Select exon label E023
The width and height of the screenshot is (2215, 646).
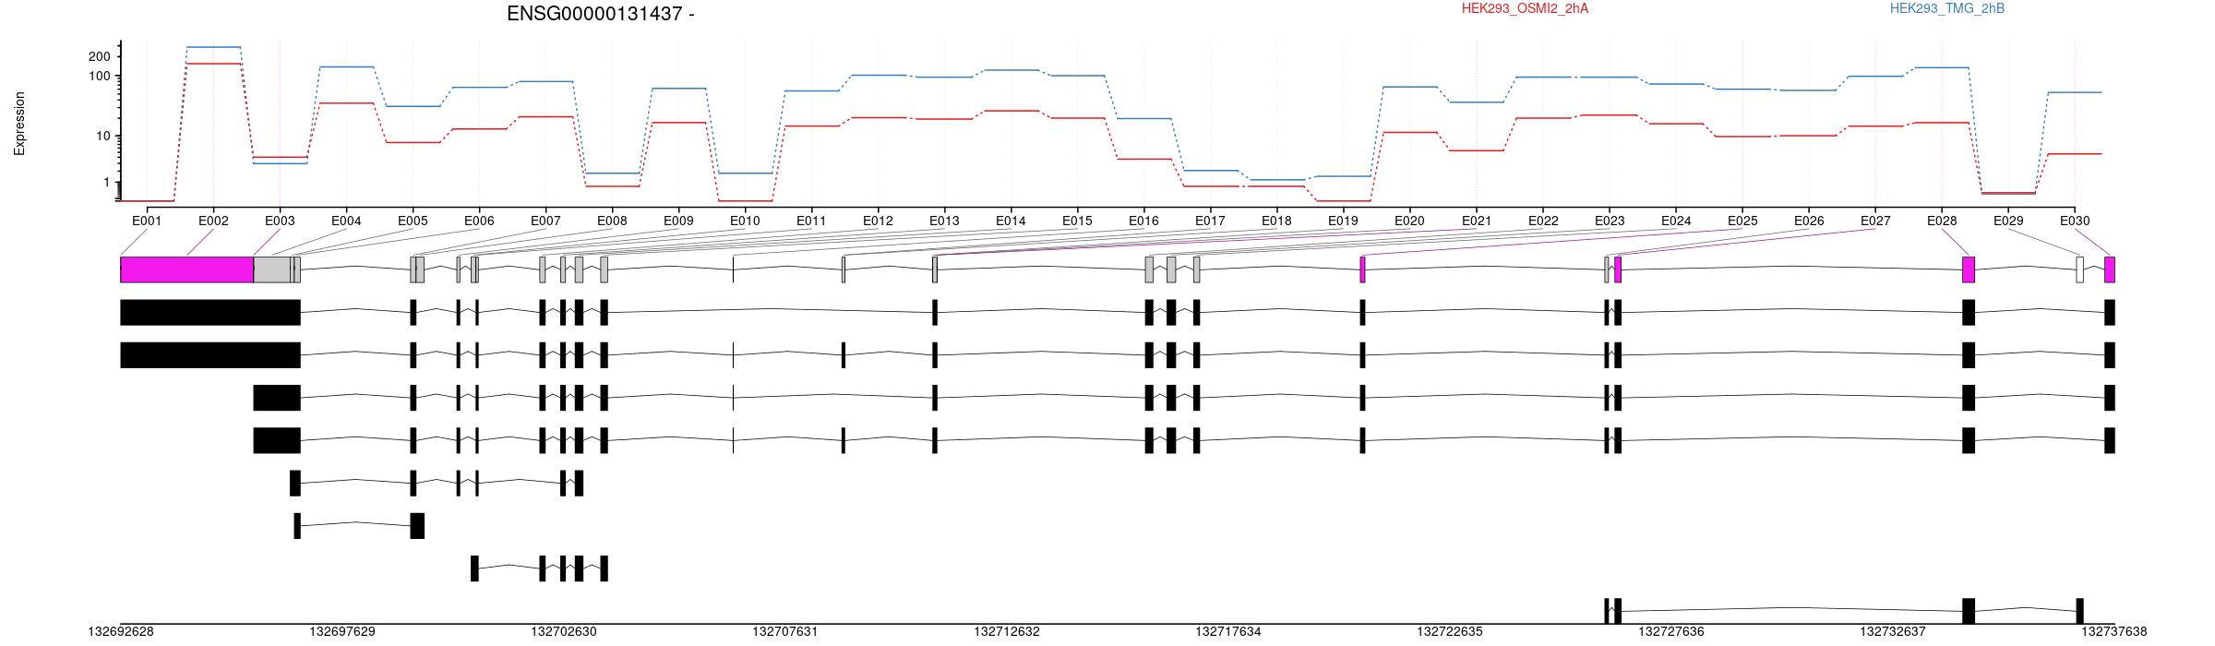[x=1610, y=221]
